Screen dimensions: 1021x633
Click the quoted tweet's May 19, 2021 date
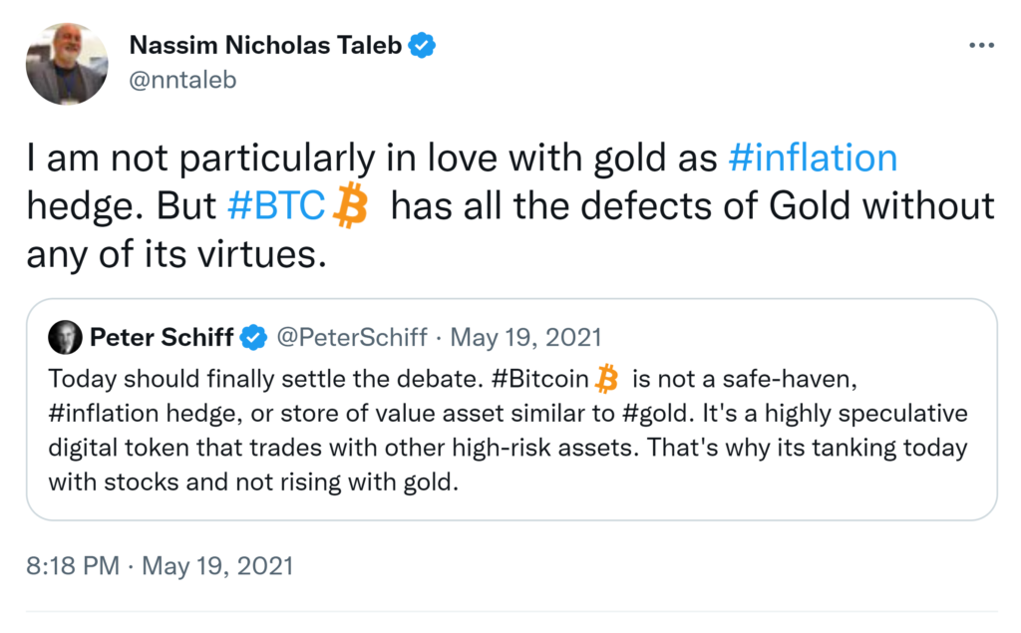pyautogui.click(x=525, y=338)
